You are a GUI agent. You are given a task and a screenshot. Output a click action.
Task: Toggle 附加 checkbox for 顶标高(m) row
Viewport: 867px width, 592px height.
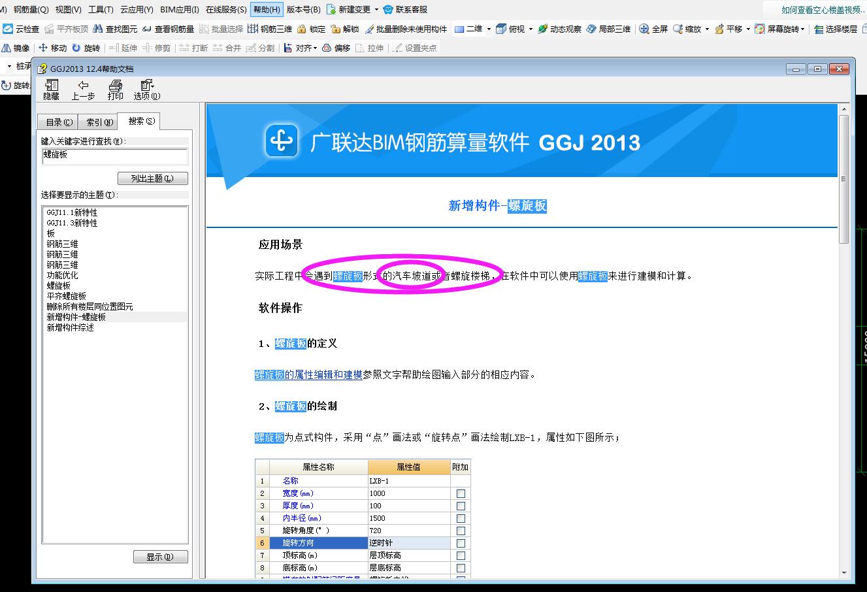click(461, 555)
